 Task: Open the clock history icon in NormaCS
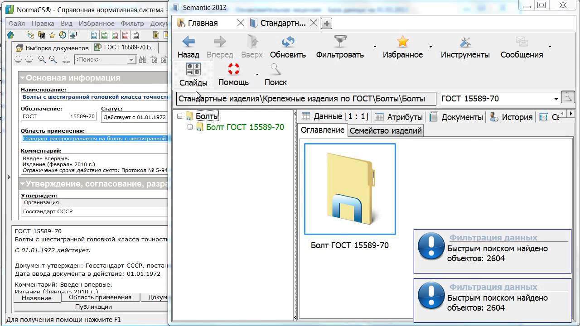tap(63, 35)
